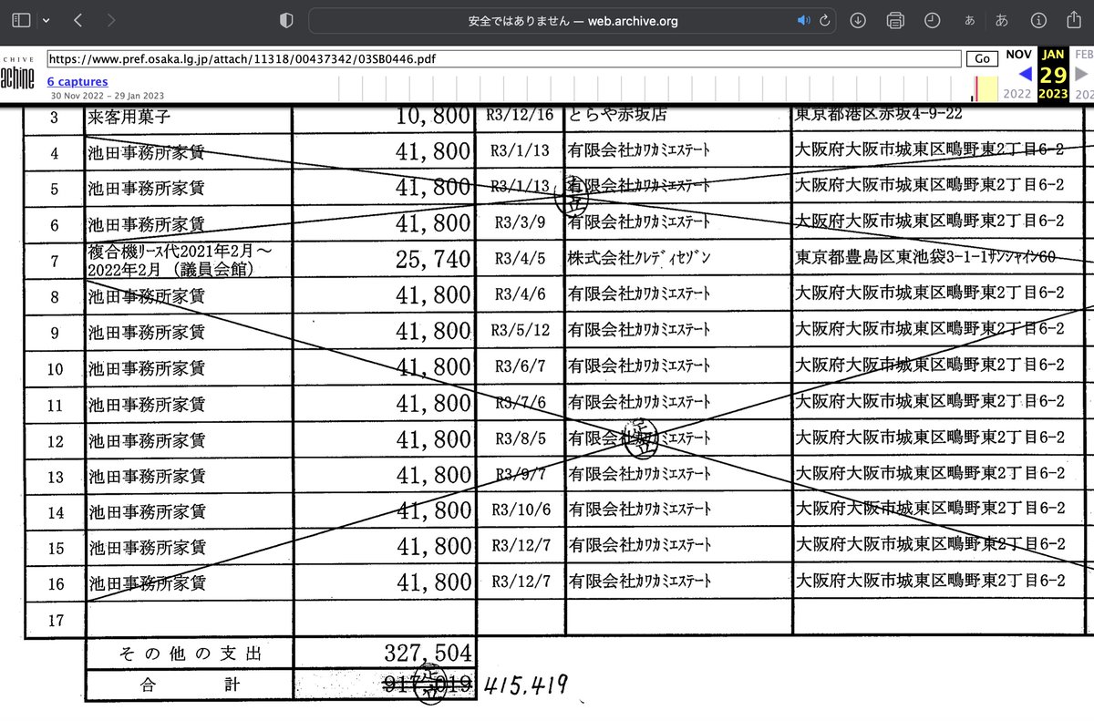Click the large あ text size button
1094x721 pixels.
1001,20
